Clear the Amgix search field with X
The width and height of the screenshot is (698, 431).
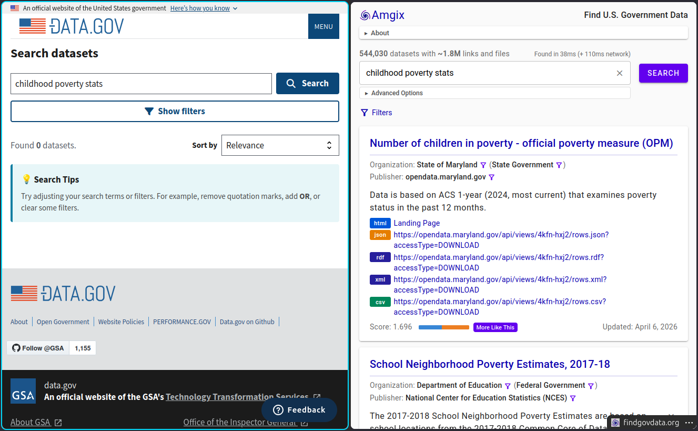[620, 73]
